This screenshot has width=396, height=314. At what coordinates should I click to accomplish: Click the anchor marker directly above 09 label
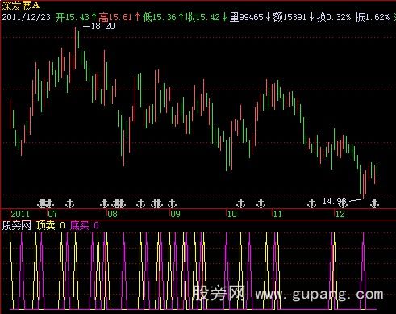(x=172, y=203)
